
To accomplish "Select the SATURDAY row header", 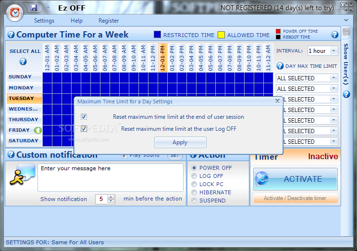I will pos(25,141).
